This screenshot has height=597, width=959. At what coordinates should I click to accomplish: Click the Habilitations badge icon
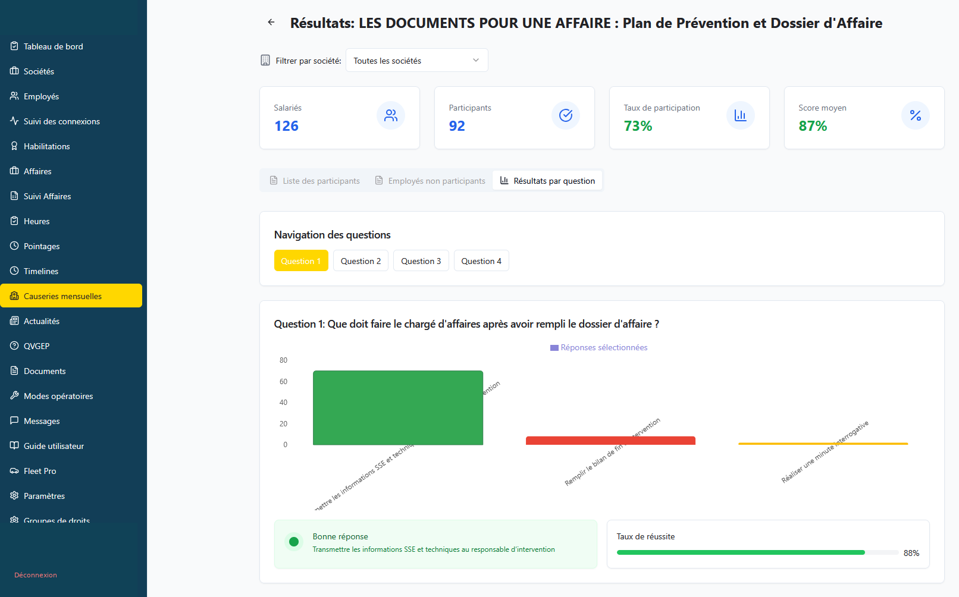click(x=14, y=146)
